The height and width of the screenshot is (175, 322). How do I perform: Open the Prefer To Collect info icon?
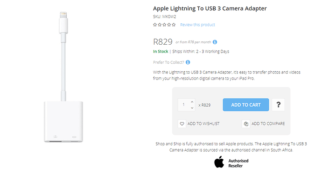188,62
